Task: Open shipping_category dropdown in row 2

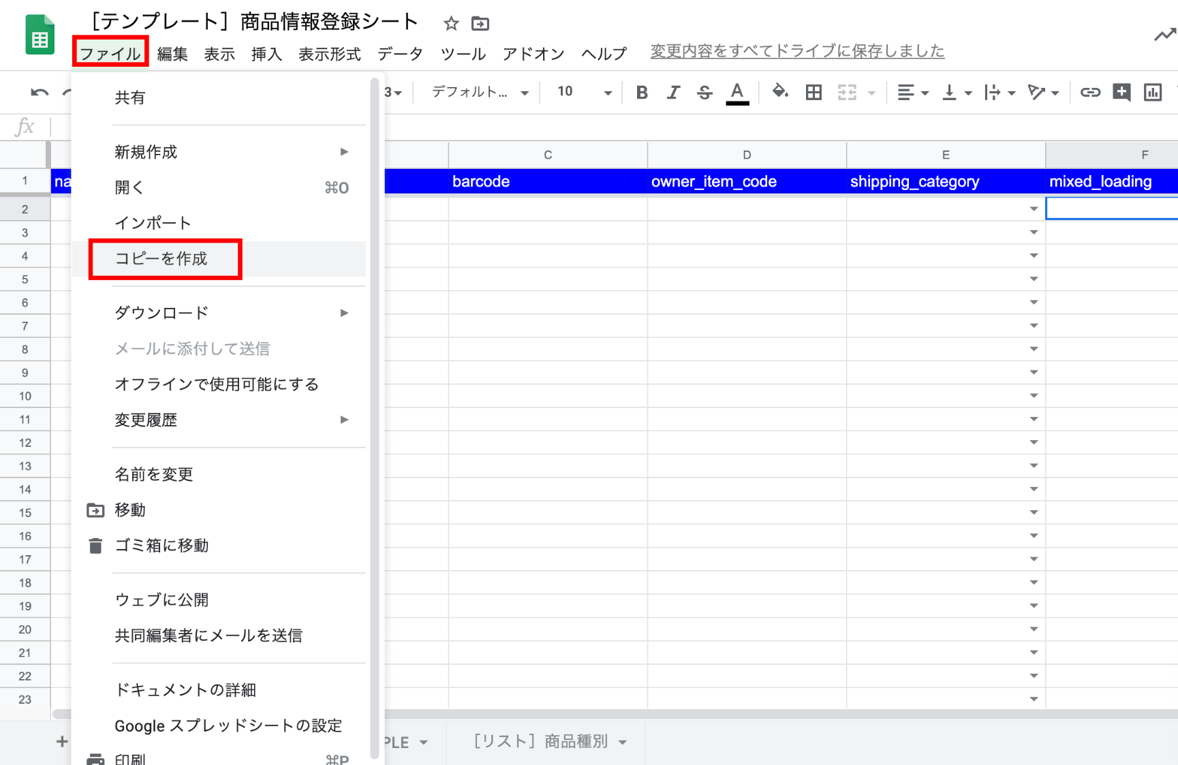Action: 1034,209
